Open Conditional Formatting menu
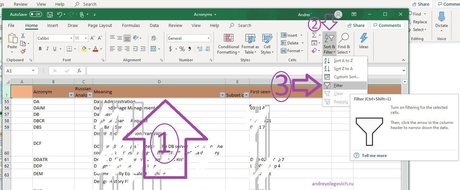The width and height of the screenshot is (460, 190). coord(228,44)
